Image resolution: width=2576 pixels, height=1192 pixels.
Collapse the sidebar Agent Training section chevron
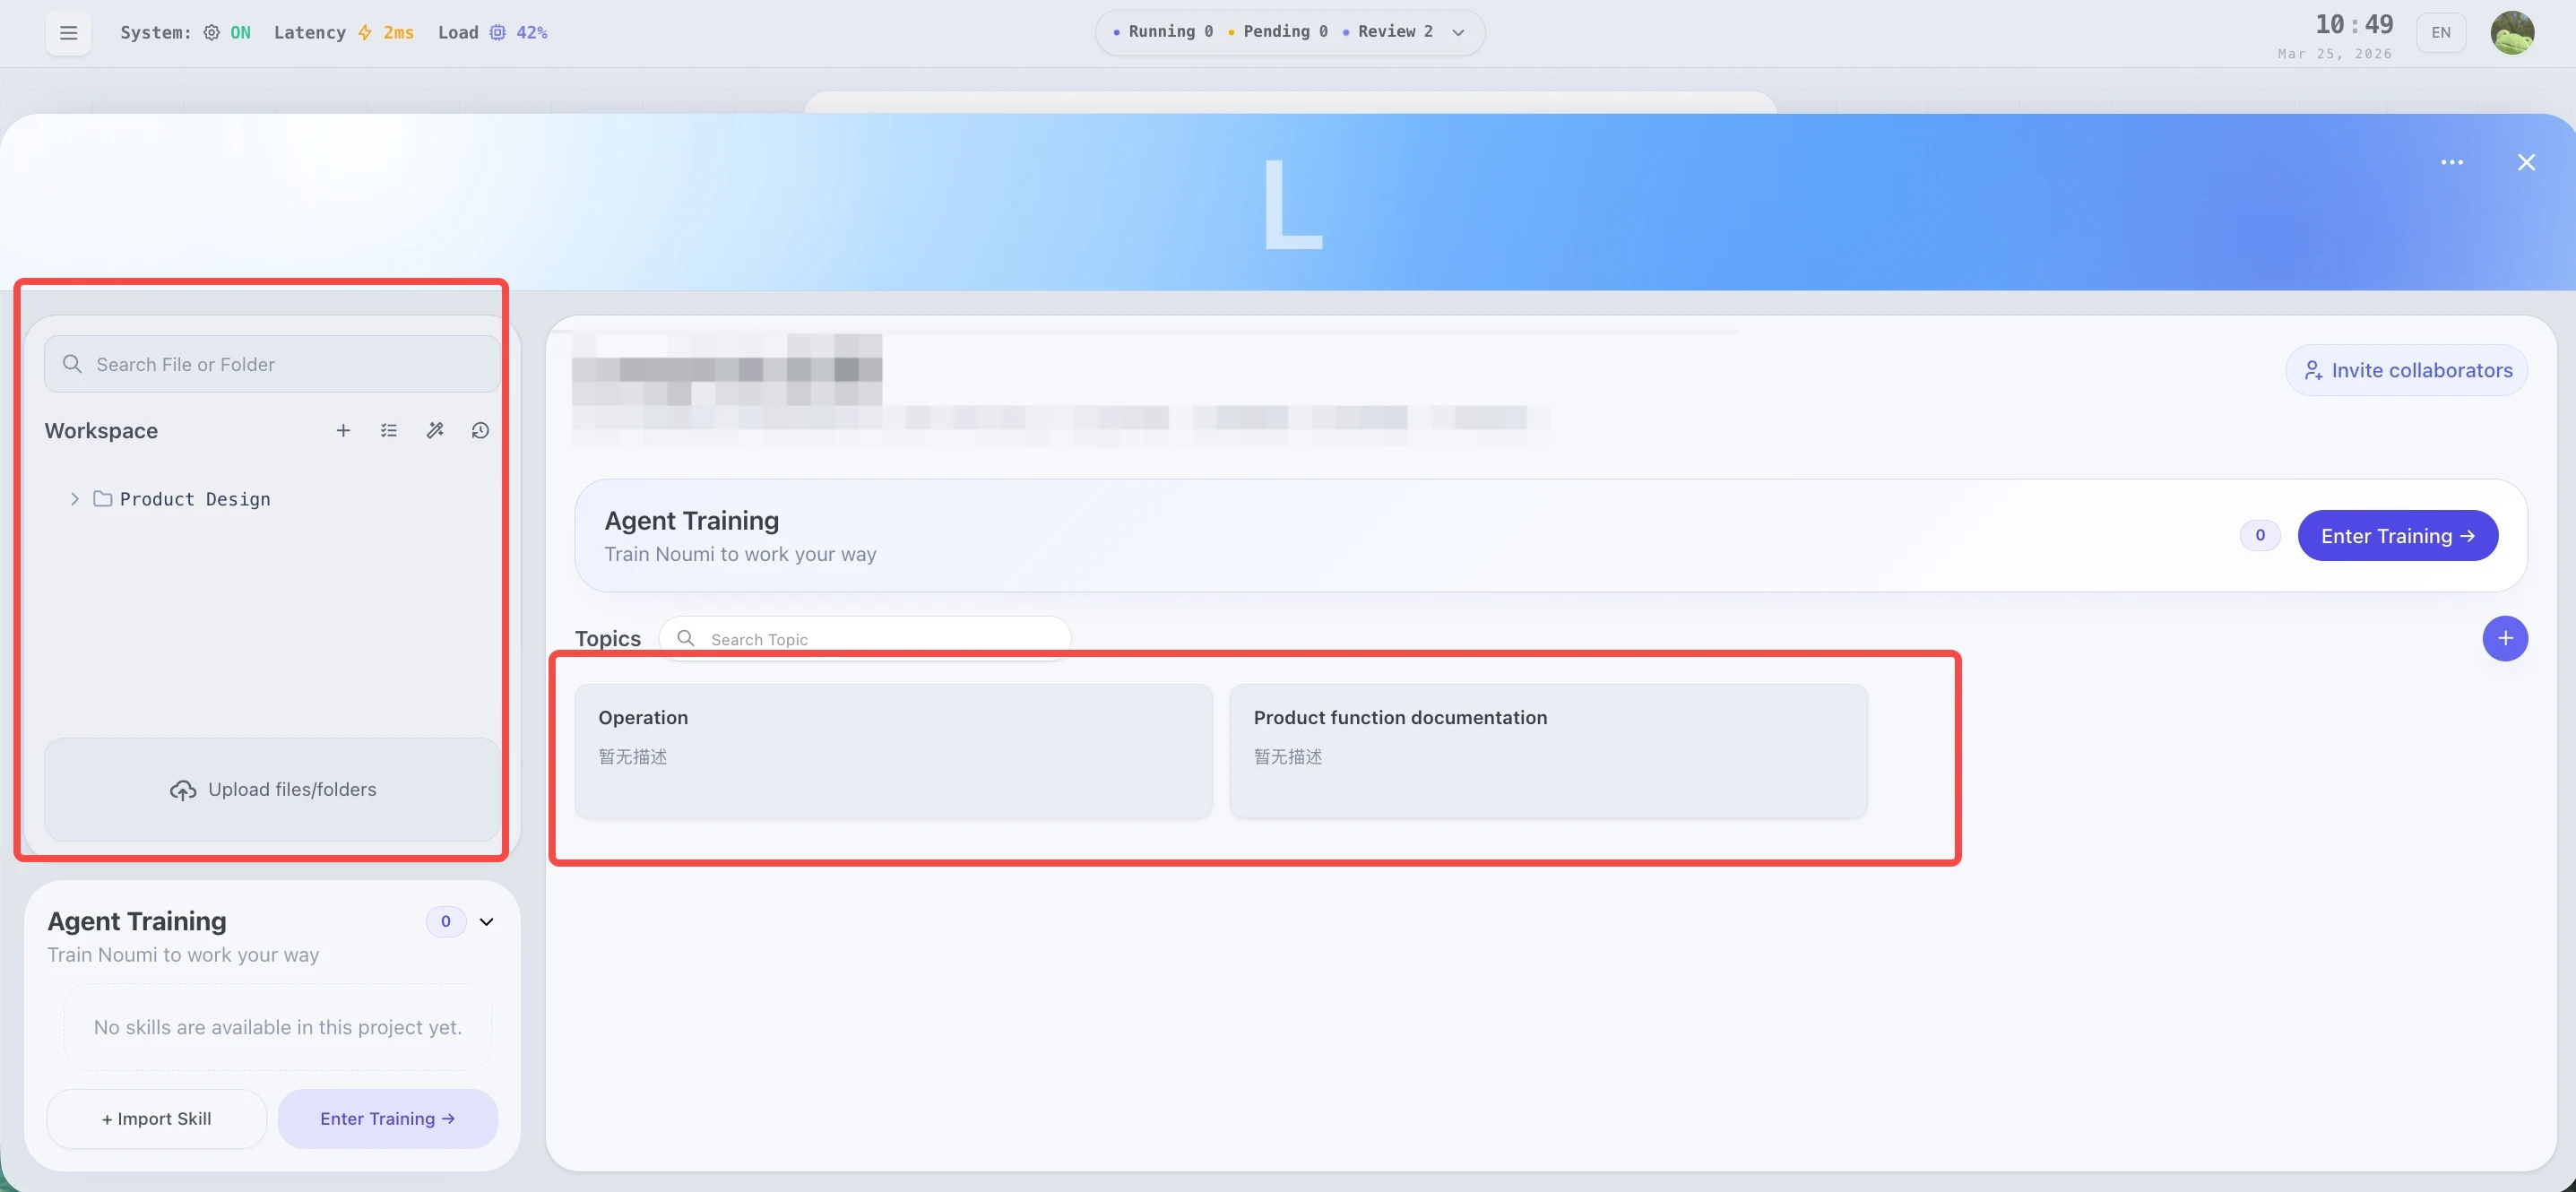point(486,921)
